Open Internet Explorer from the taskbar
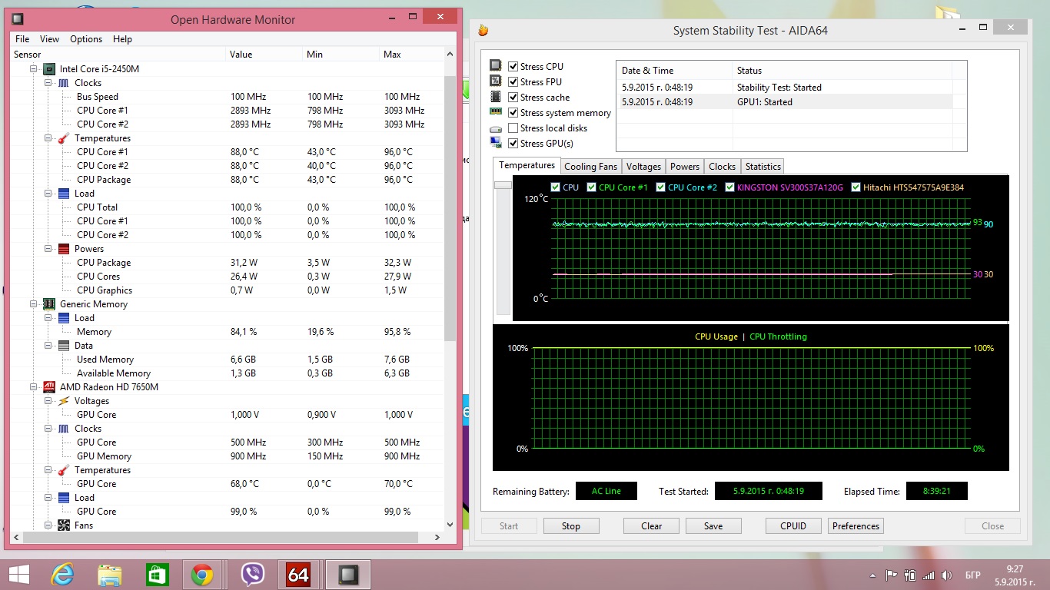This screenshot has width=1050, height=590. (x=62, y=575)
